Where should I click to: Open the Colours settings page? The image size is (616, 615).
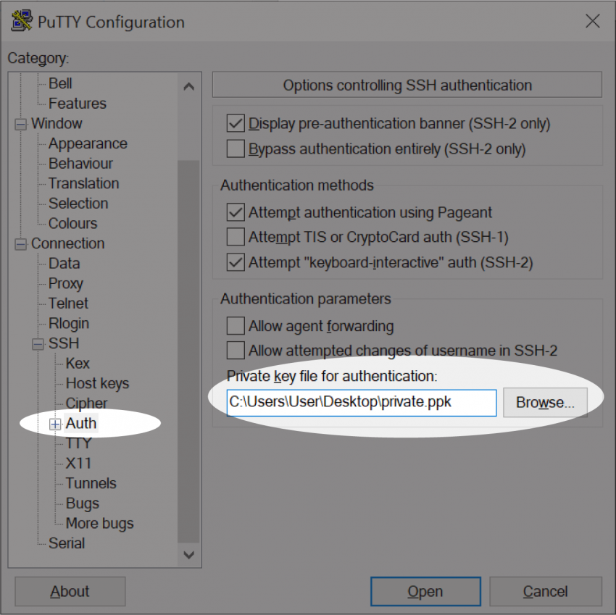click(72, 223)
